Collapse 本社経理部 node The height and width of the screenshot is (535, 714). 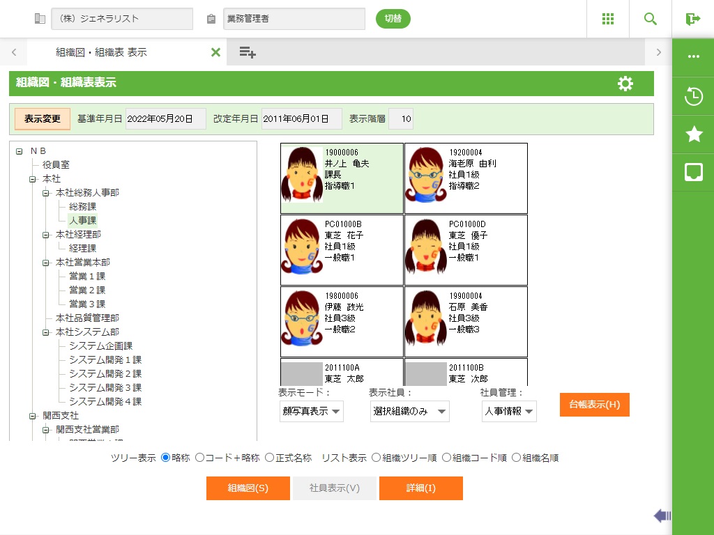coord(45,235)
